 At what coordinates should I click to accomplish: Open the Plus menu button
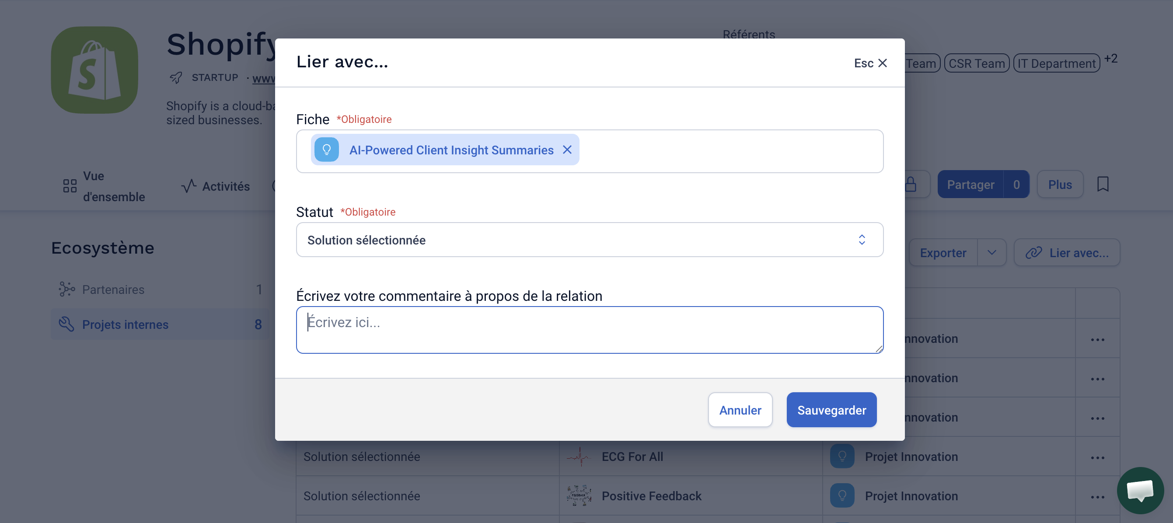pos(1060,185)
